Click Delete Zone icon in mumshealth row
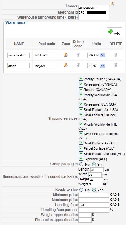 point(78,55)
